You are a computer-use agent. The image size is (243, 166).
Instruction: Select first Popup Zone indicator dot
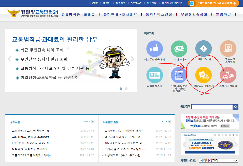pos(215,135)
